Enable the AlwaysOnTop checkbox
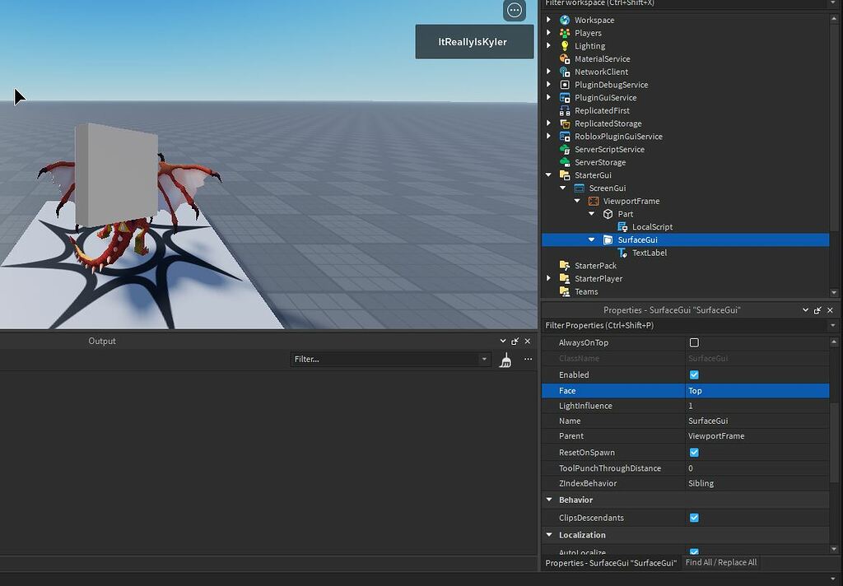 click(694, 342)
